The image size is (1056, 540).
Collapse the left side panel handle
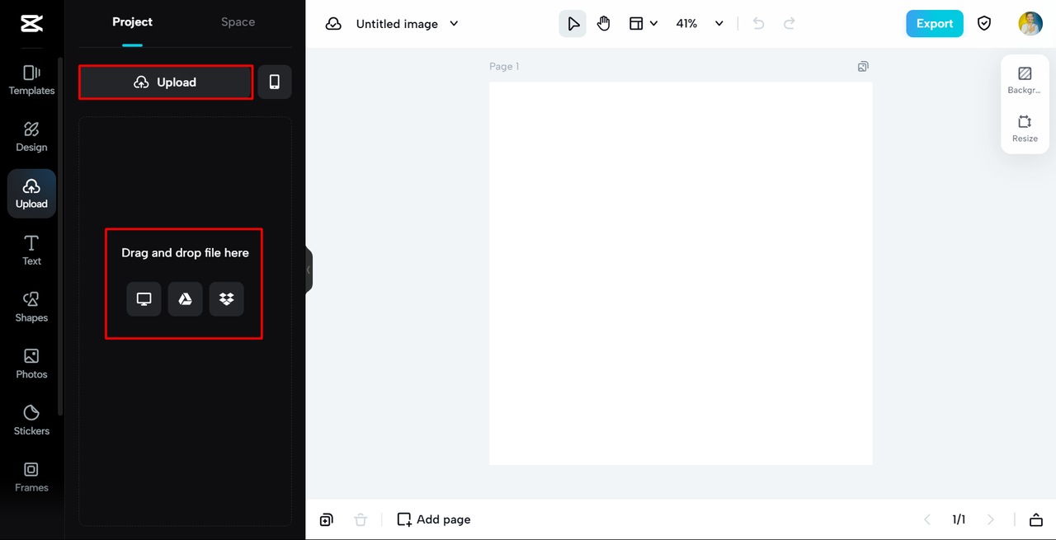pos(309,270)
